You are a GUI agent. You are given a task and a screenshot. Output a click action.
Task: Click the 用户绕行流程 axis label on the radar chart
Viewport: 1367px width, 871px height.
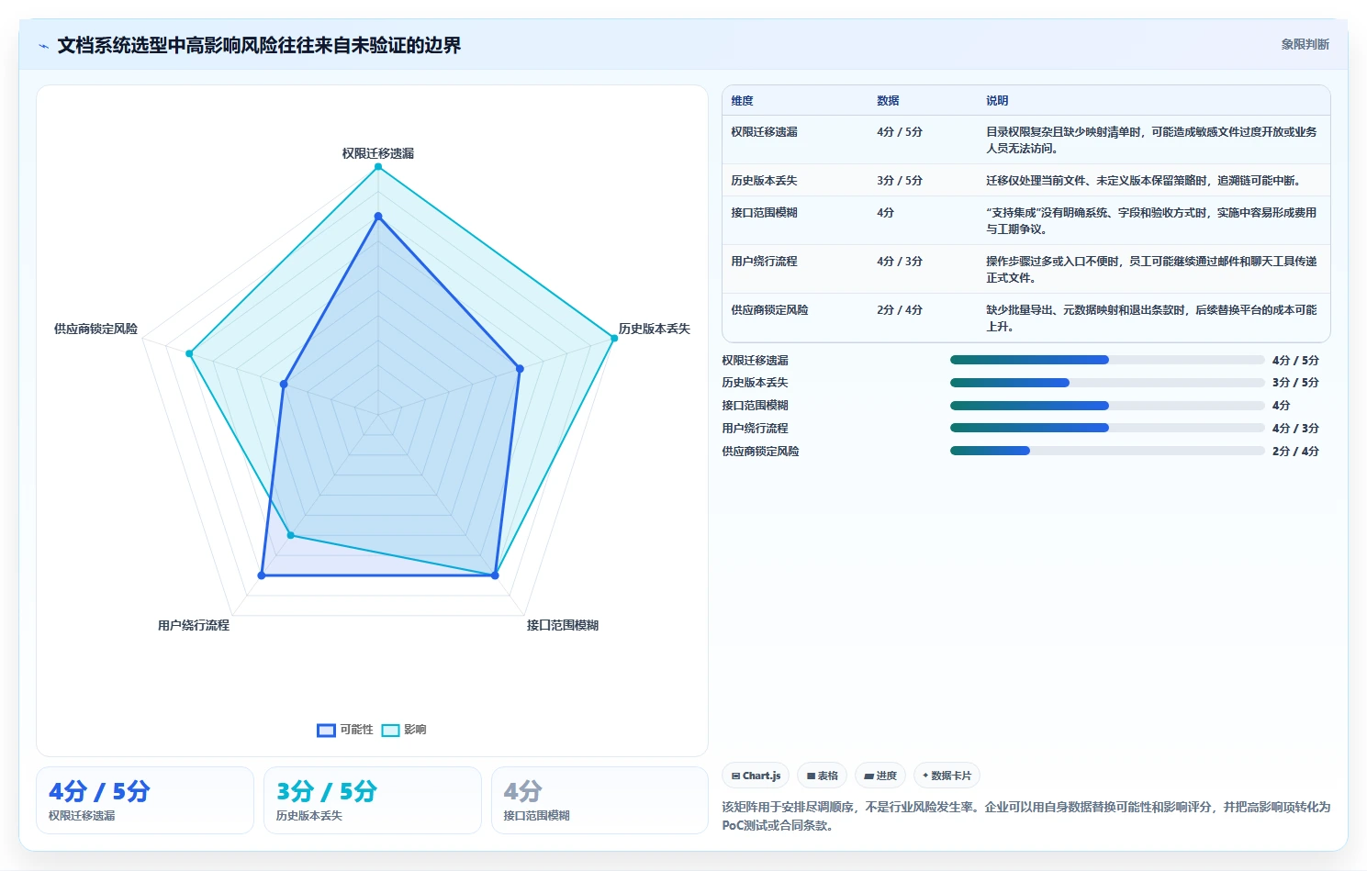194,625
